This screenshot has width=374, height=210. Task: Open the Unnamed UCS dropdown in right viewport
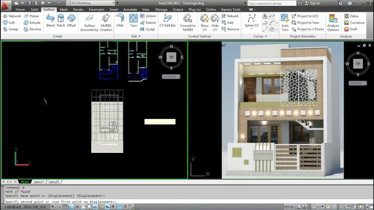tap(358, 83)
